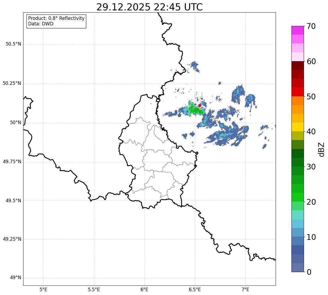Click the 7°E longitude label
Screen dimensions: 328x295
[245, 289]
